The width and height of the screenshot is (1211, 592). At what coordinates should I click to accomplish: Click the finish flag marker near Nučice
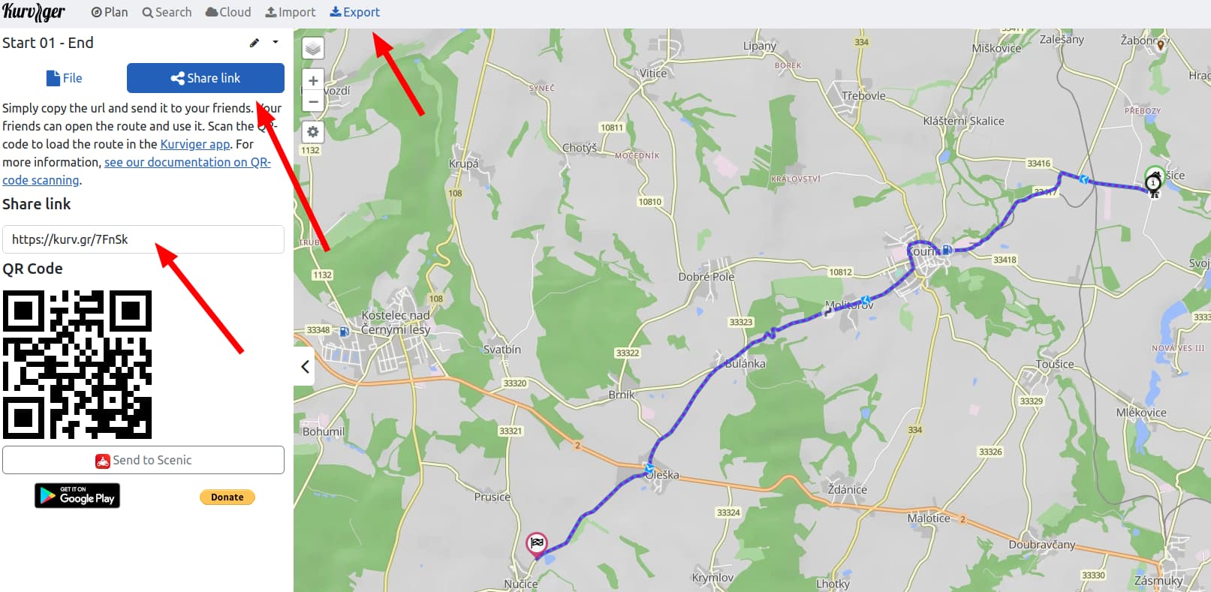[536, 544]
